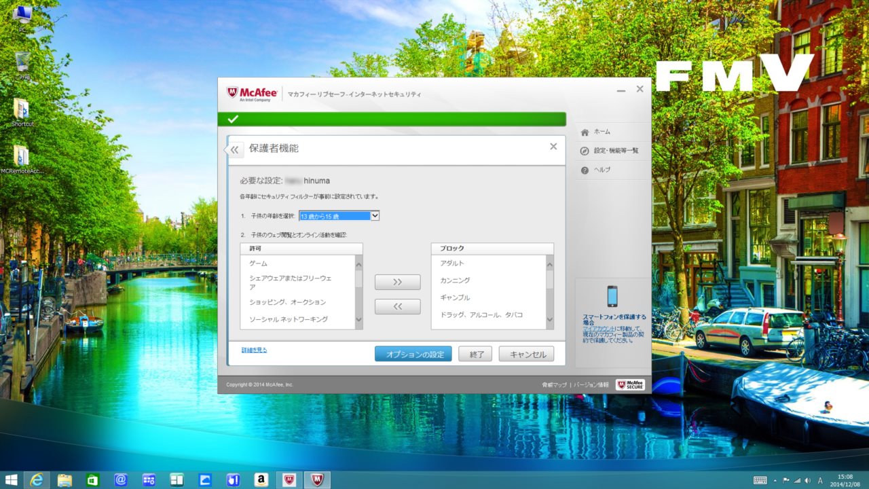869x489 pixels.
Task: Expand the child age dropdown
Action: 375,215
